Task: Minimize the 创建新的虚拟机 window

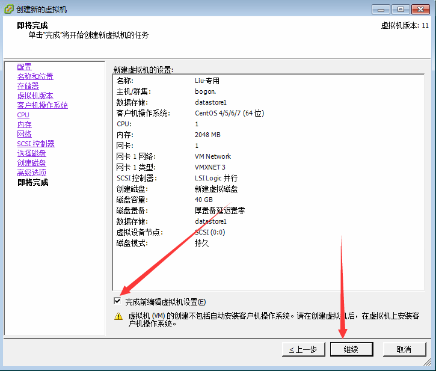Action: [381, 10]
